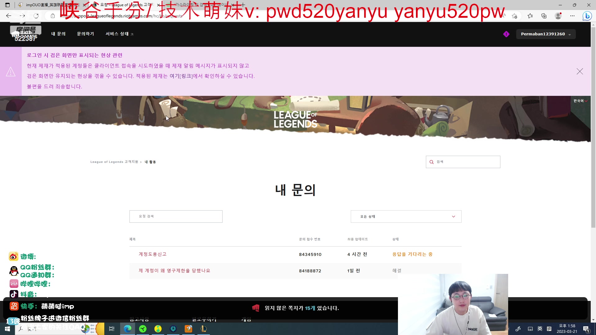Expand the 한국어 language selector

(579, 100)
